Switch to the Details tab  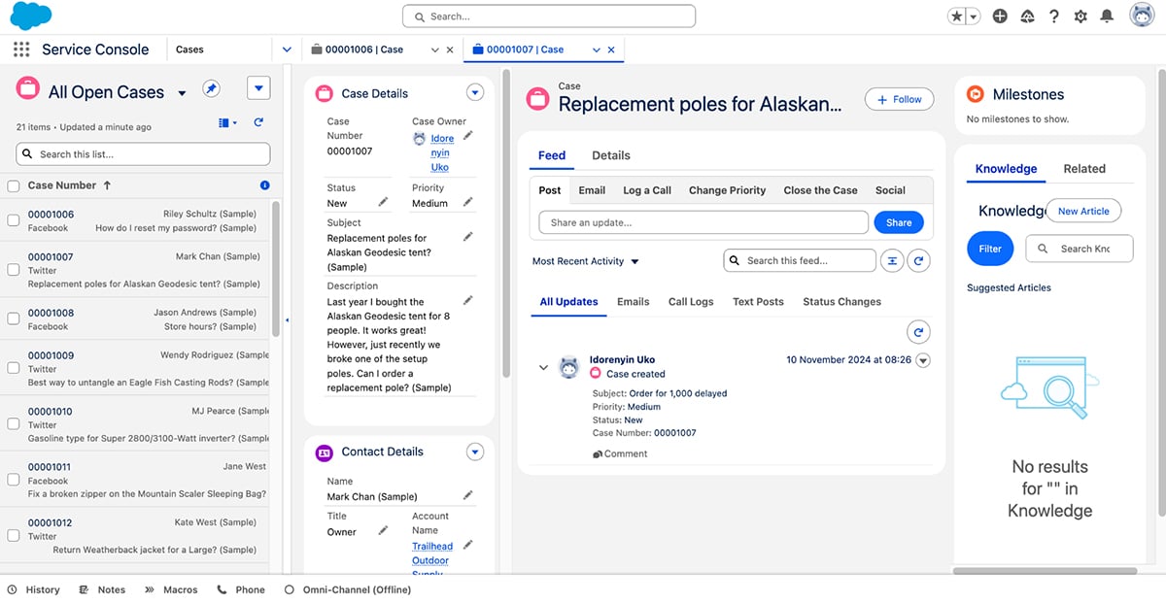tap(610, 154)
